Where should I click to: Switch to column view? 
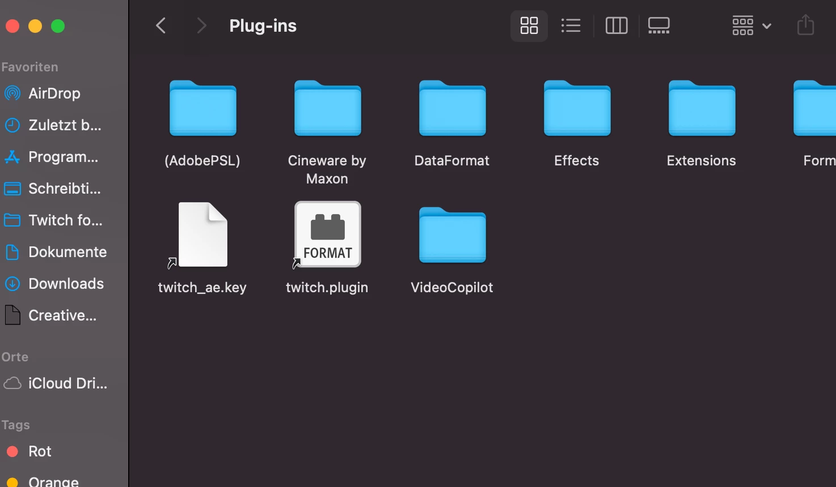[617, 25]
